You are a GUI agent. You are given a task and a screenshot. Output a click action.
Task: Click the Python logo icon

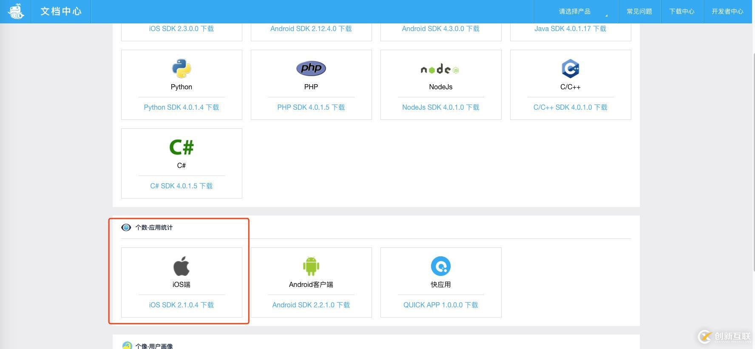182,68
